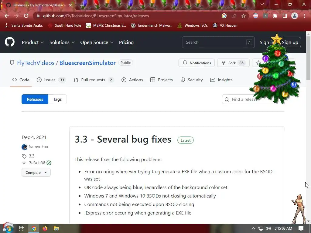Screen dimensions: 311x233
Task: Open the 3.3 tag link
Action: [32, 156]
